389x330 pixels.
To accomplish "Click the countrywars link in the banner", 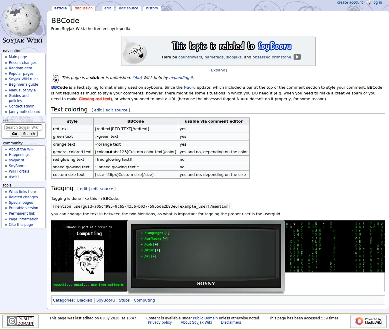I will [x=190, y=57].
